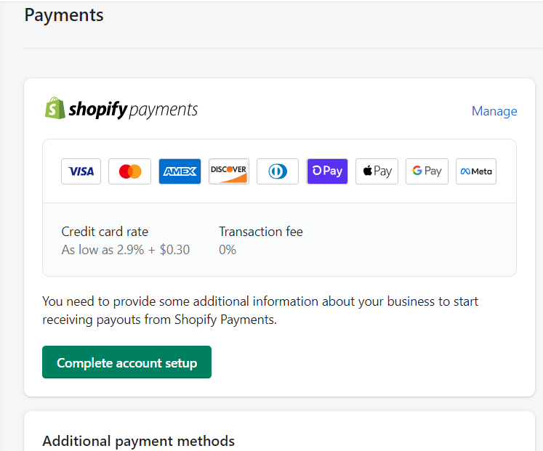Click the 'As low as 2.9%' rate text
Viewport: 543px width, 451px height.
tap(102, 249)
